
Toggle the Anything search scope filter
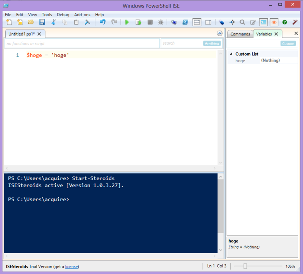(x=212, y=43)
